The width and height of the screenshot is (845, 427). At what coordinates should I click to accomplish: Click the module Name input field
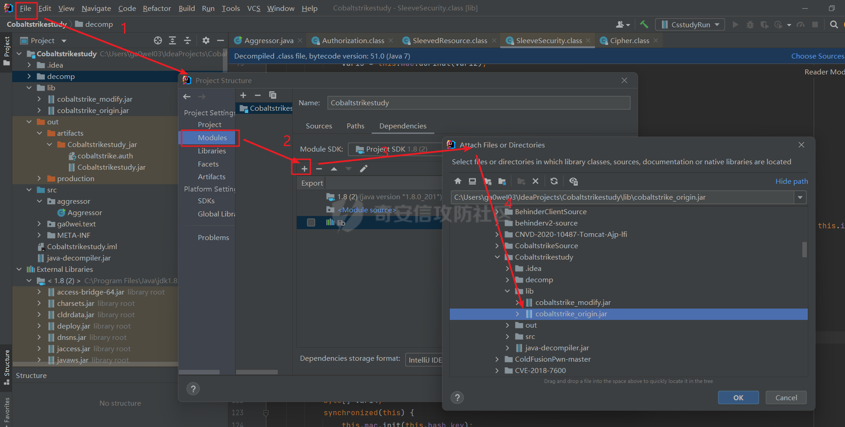click(479, 103)
